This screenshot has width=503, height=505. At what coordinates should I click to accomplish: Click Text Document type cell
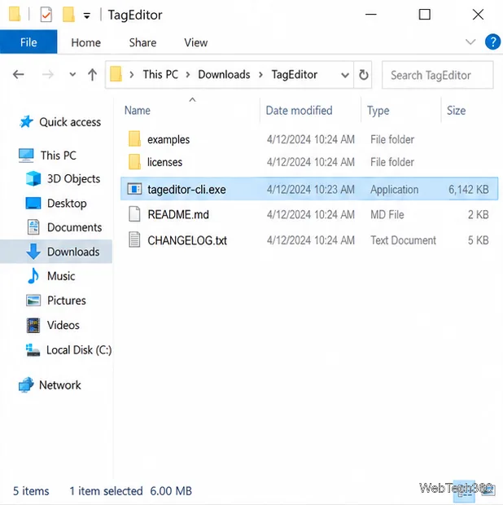pyautogui.click(x=403, y=240)
